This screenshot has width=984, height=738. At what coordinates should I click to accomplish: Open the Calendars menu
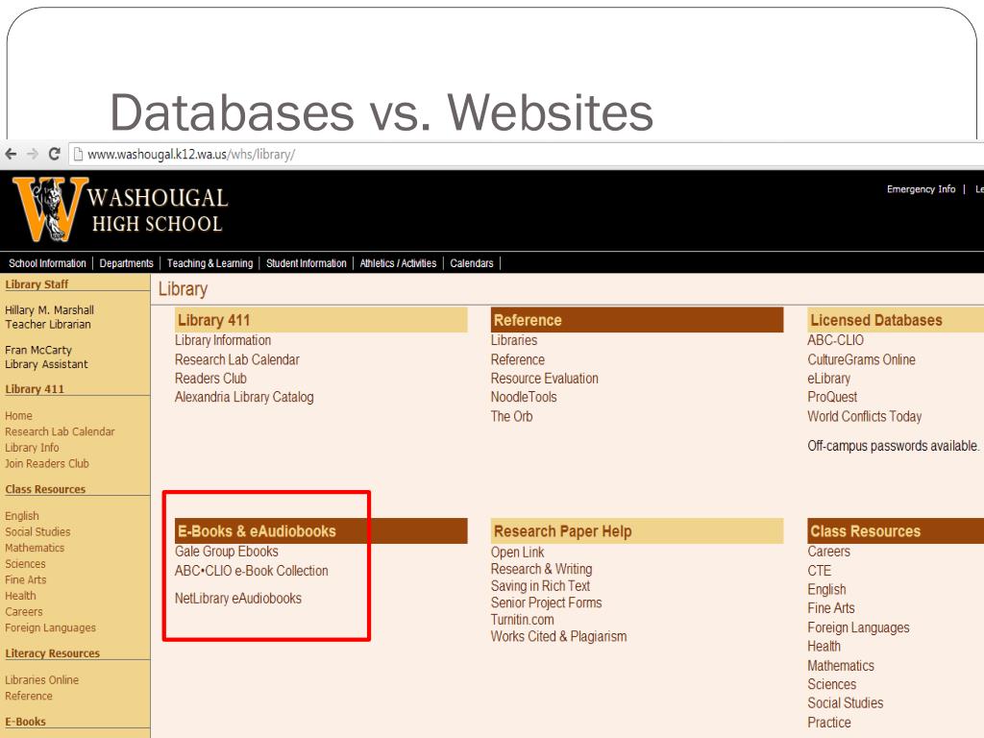[x=471, y=263]
